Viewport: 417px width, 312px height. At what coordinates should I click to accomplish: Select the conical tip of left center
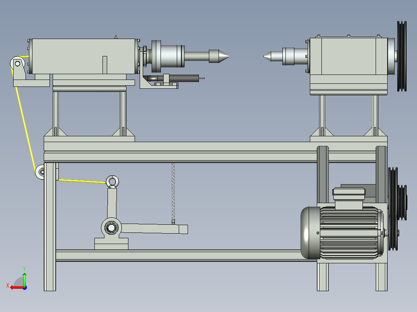tap(224, 56)
